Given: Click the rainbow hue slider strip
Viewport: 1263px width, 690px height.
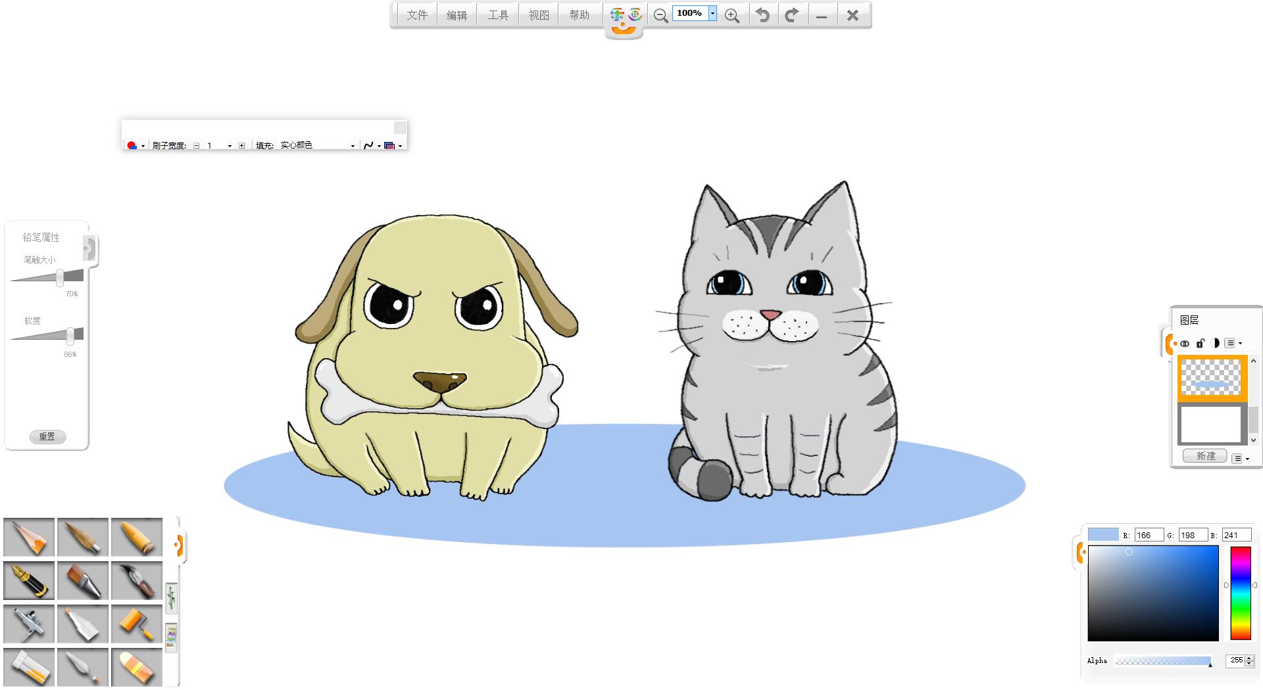Looking at the screenshot, I should [x=1240, y=593].
